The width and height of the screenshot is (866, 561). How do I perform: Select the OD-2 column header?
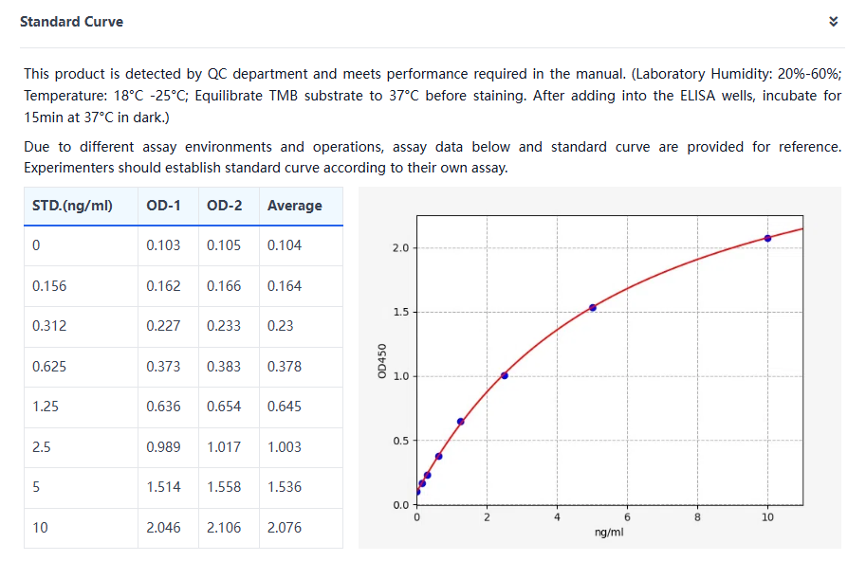(224, 206)
